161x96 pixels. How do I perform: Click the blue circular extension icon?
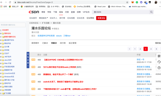(141, 2)
